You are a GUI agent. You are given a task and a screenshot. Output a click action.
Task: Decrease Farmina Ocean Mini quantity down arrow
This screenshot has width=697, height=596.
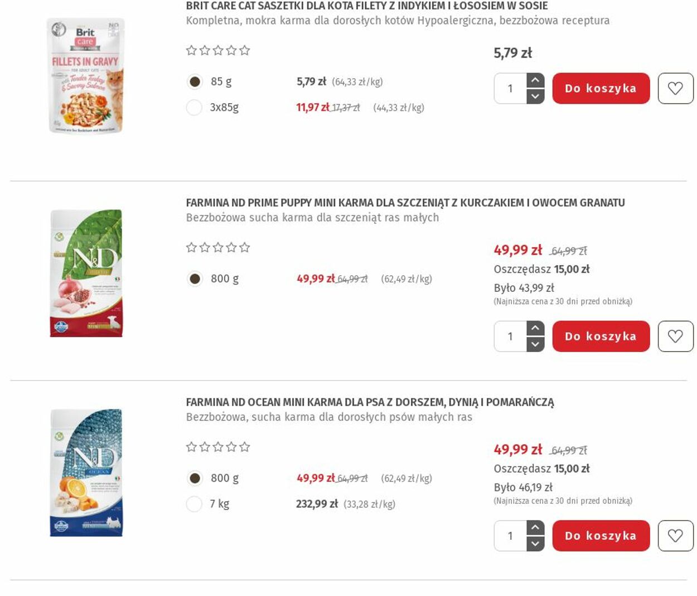click(535, 544)
